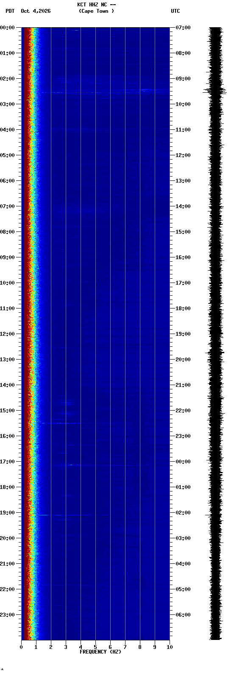Click the seismogram trace spike near 09:30 UTC

215,91
